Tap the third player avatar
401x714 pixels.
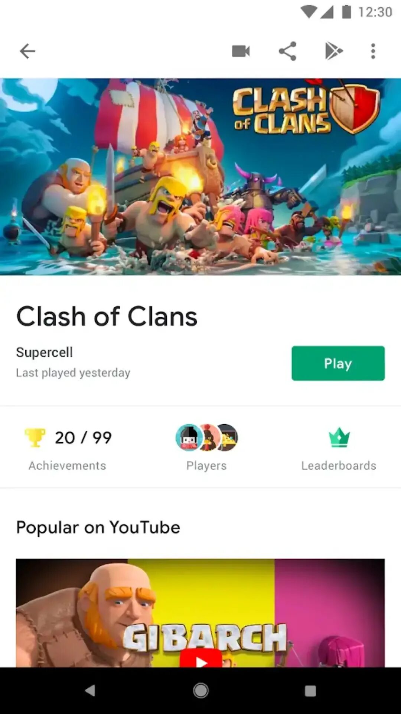point(228,438)
